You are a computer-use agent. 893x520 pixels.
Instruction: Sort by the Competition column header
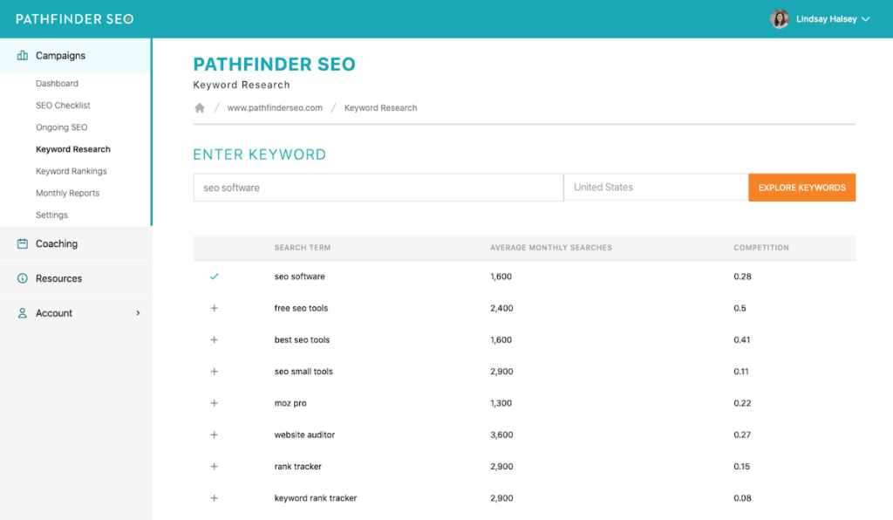761,248
